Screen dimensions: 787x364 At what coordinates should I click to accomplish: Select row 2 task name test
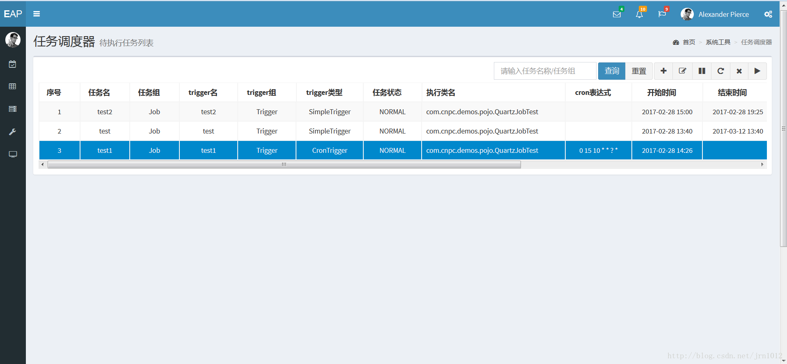click(105, 131)
